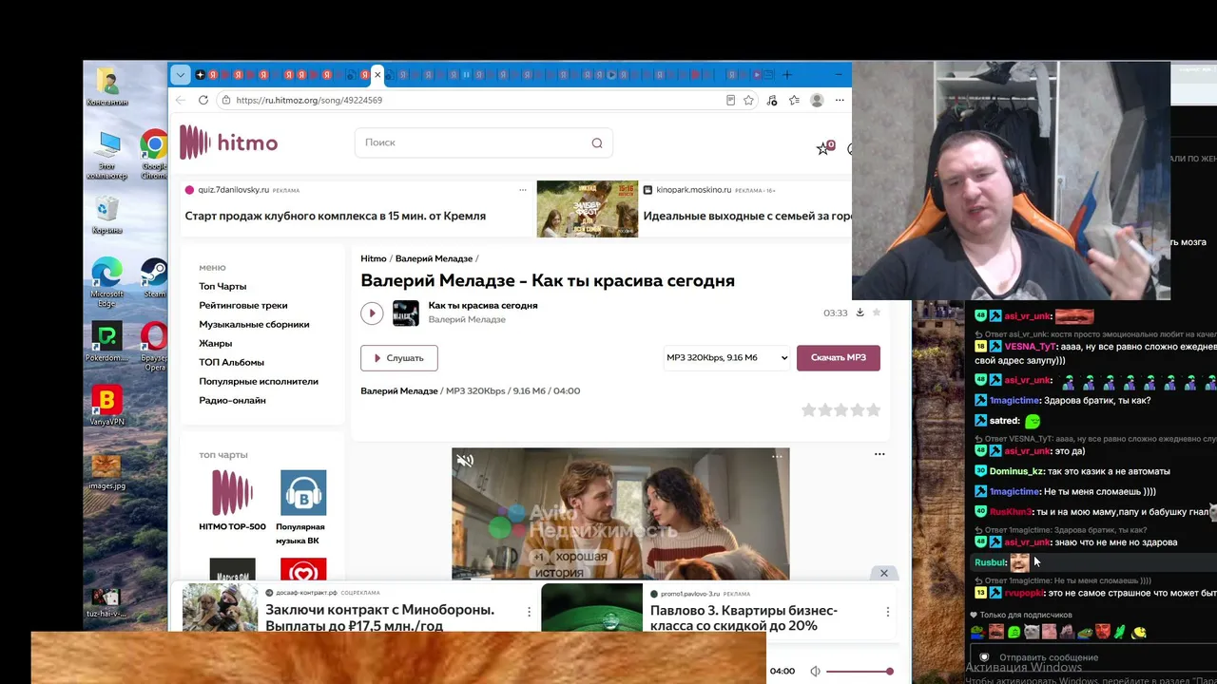Open the browser favorites list
Screen dimensions: 1217x684
coord(794,100)
